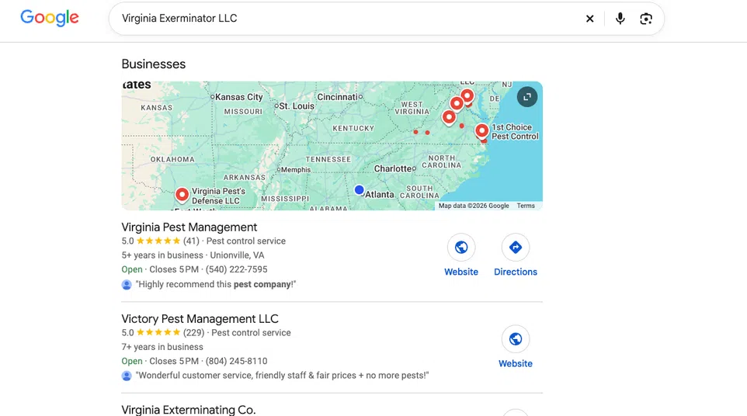Click "7+ years in business" text

(162, 347)
